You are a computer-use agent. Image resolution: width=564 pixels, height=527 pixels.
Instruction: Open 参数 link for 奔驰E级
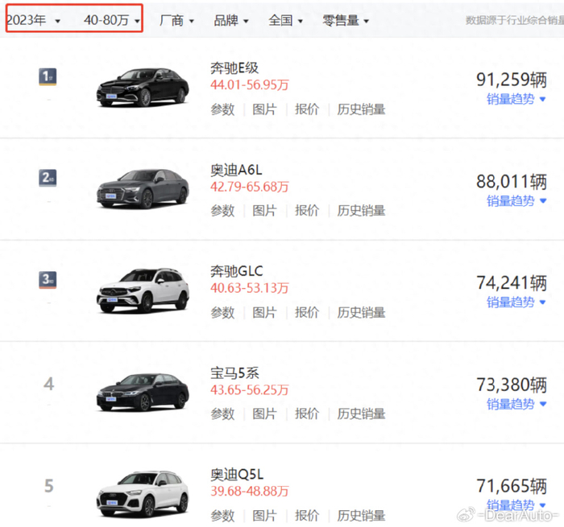pos(222,109)
